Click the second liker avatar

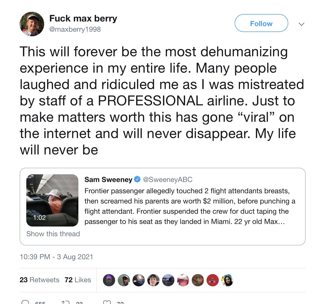click(x=124, y=280)
